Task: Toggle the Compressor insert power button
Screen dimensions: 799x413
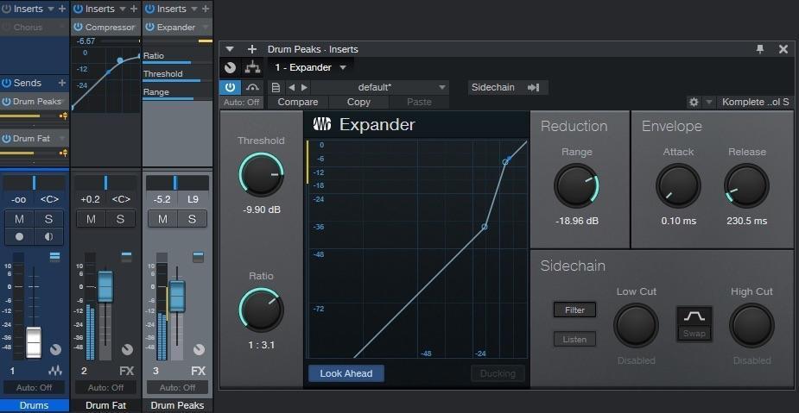Action: 78,27
